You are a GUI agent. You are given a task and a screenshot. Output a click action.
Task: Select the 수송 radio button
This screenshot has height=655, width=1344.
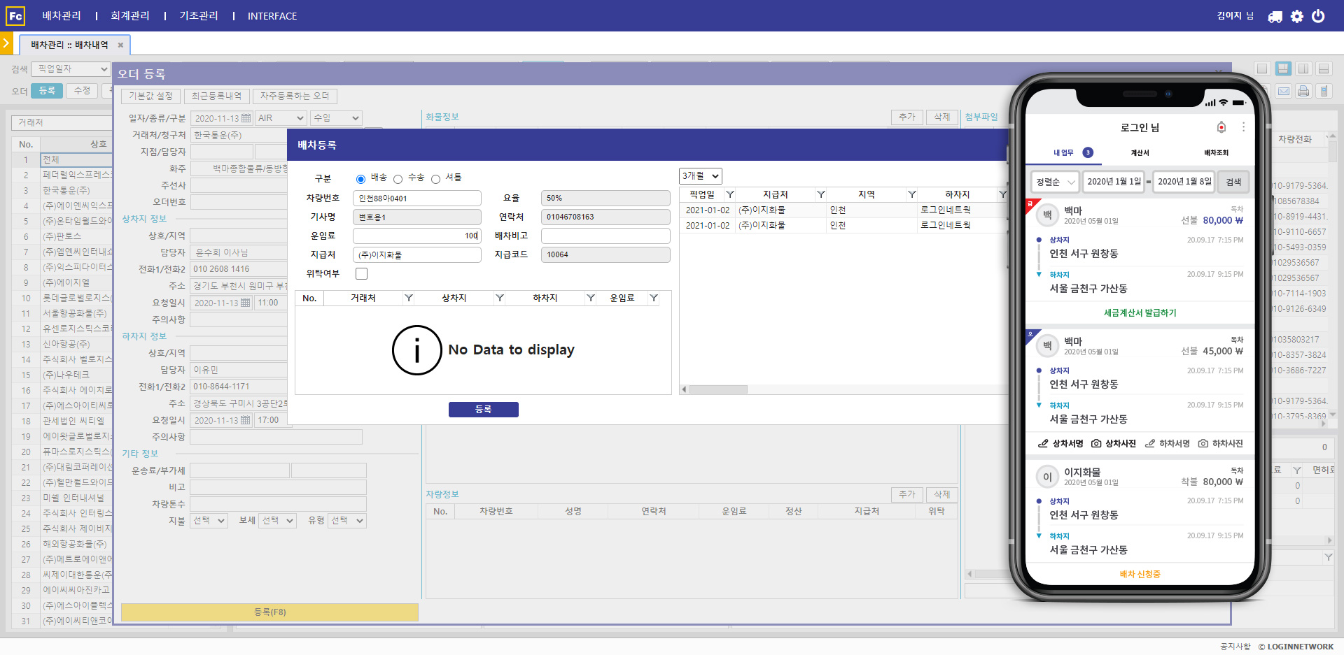pyautogui.click(x=398, y=179)
